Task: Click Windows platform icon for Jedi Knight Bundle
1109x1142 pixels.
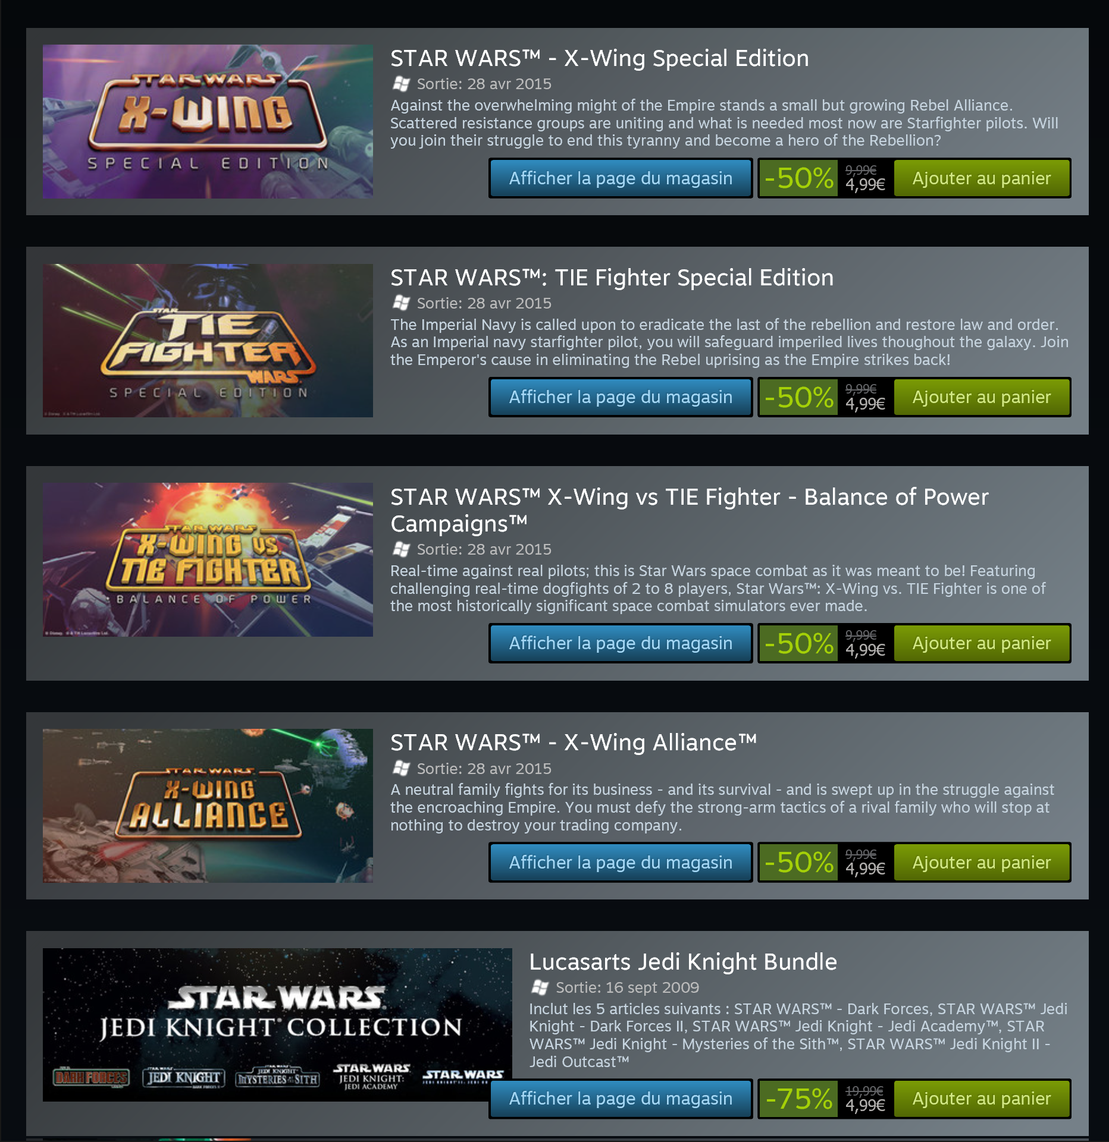Action: 540,987
